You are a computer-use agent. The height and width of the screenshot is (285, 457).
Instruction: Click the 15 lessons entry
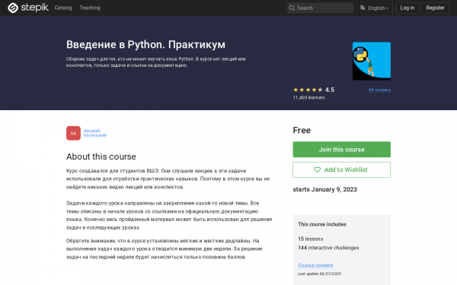click(x=311, y=239)
